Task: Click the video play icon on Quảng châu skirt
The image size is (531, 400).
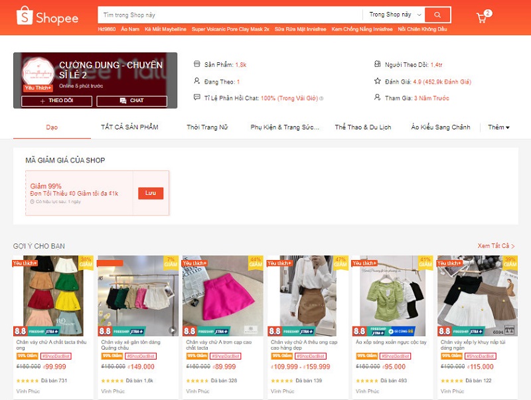Action: pos(173,330)
